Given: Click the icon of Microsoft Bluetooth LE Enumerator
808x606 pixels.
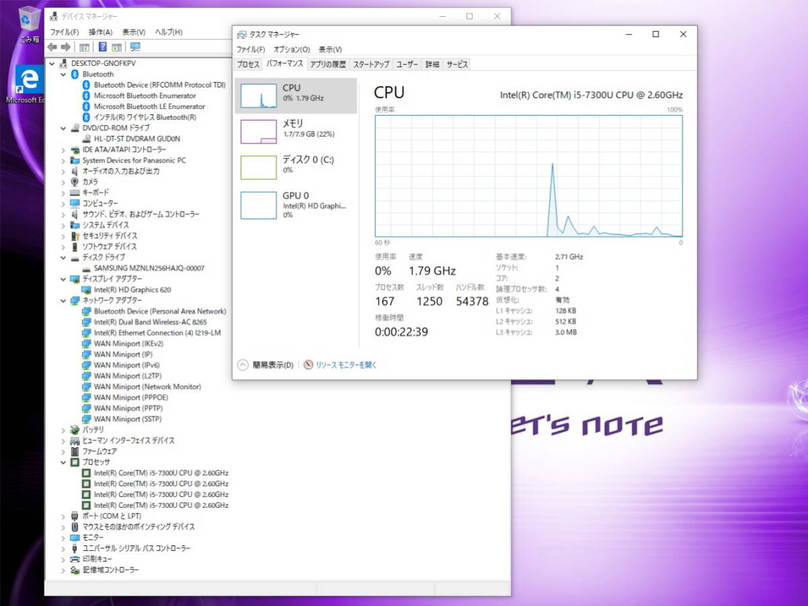Looking at the screenshot, I should point(86,106).
